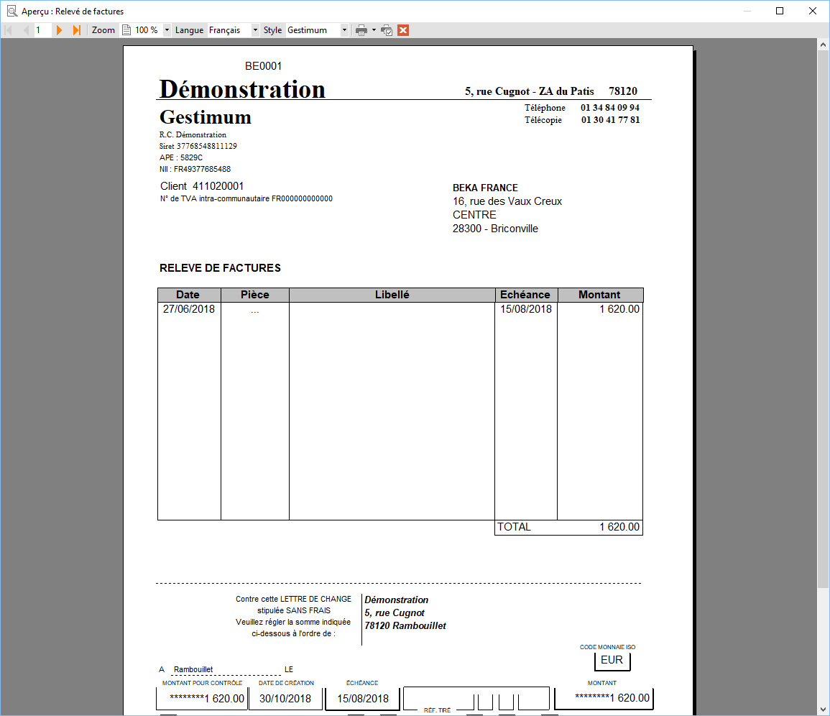Minimize the Aperçu window

747,11
